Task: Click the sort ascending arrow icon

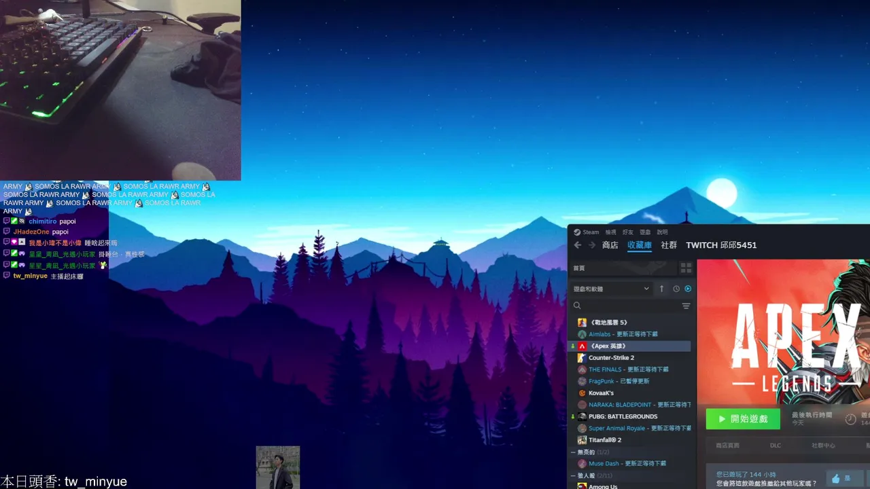Action: click(661, 289)
